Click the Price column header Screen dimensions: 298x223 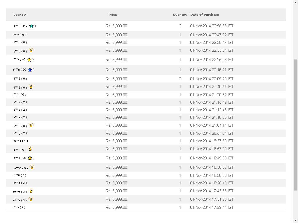click(x=113, y=15)
